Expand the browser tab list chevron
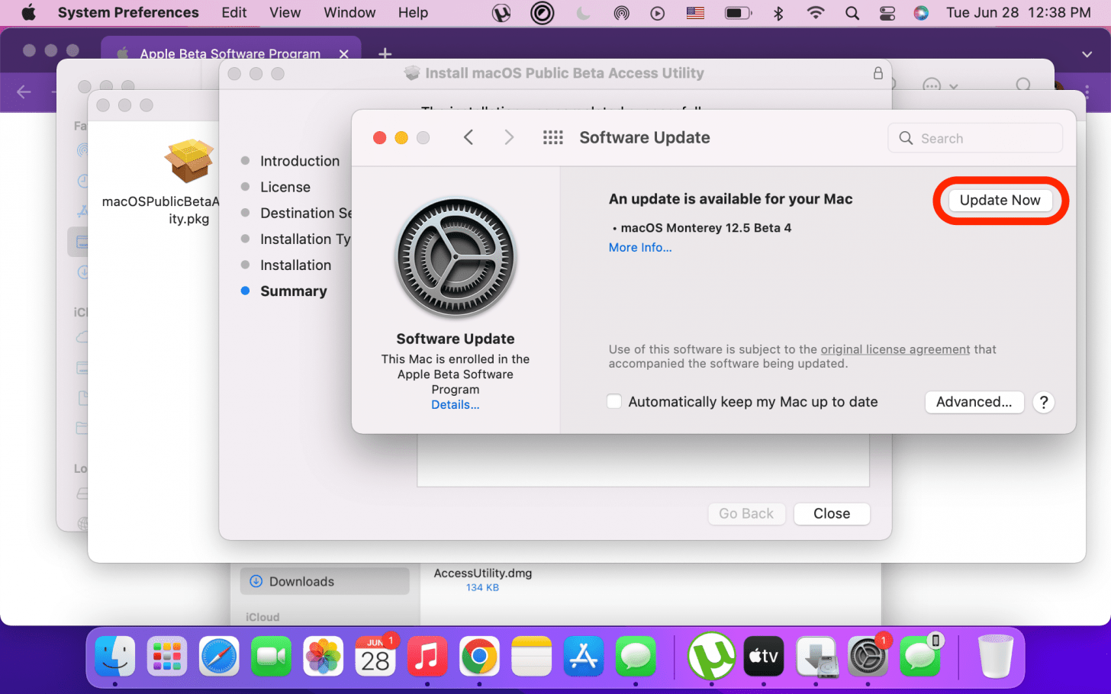1111x694 pixels. (1087, 54)
